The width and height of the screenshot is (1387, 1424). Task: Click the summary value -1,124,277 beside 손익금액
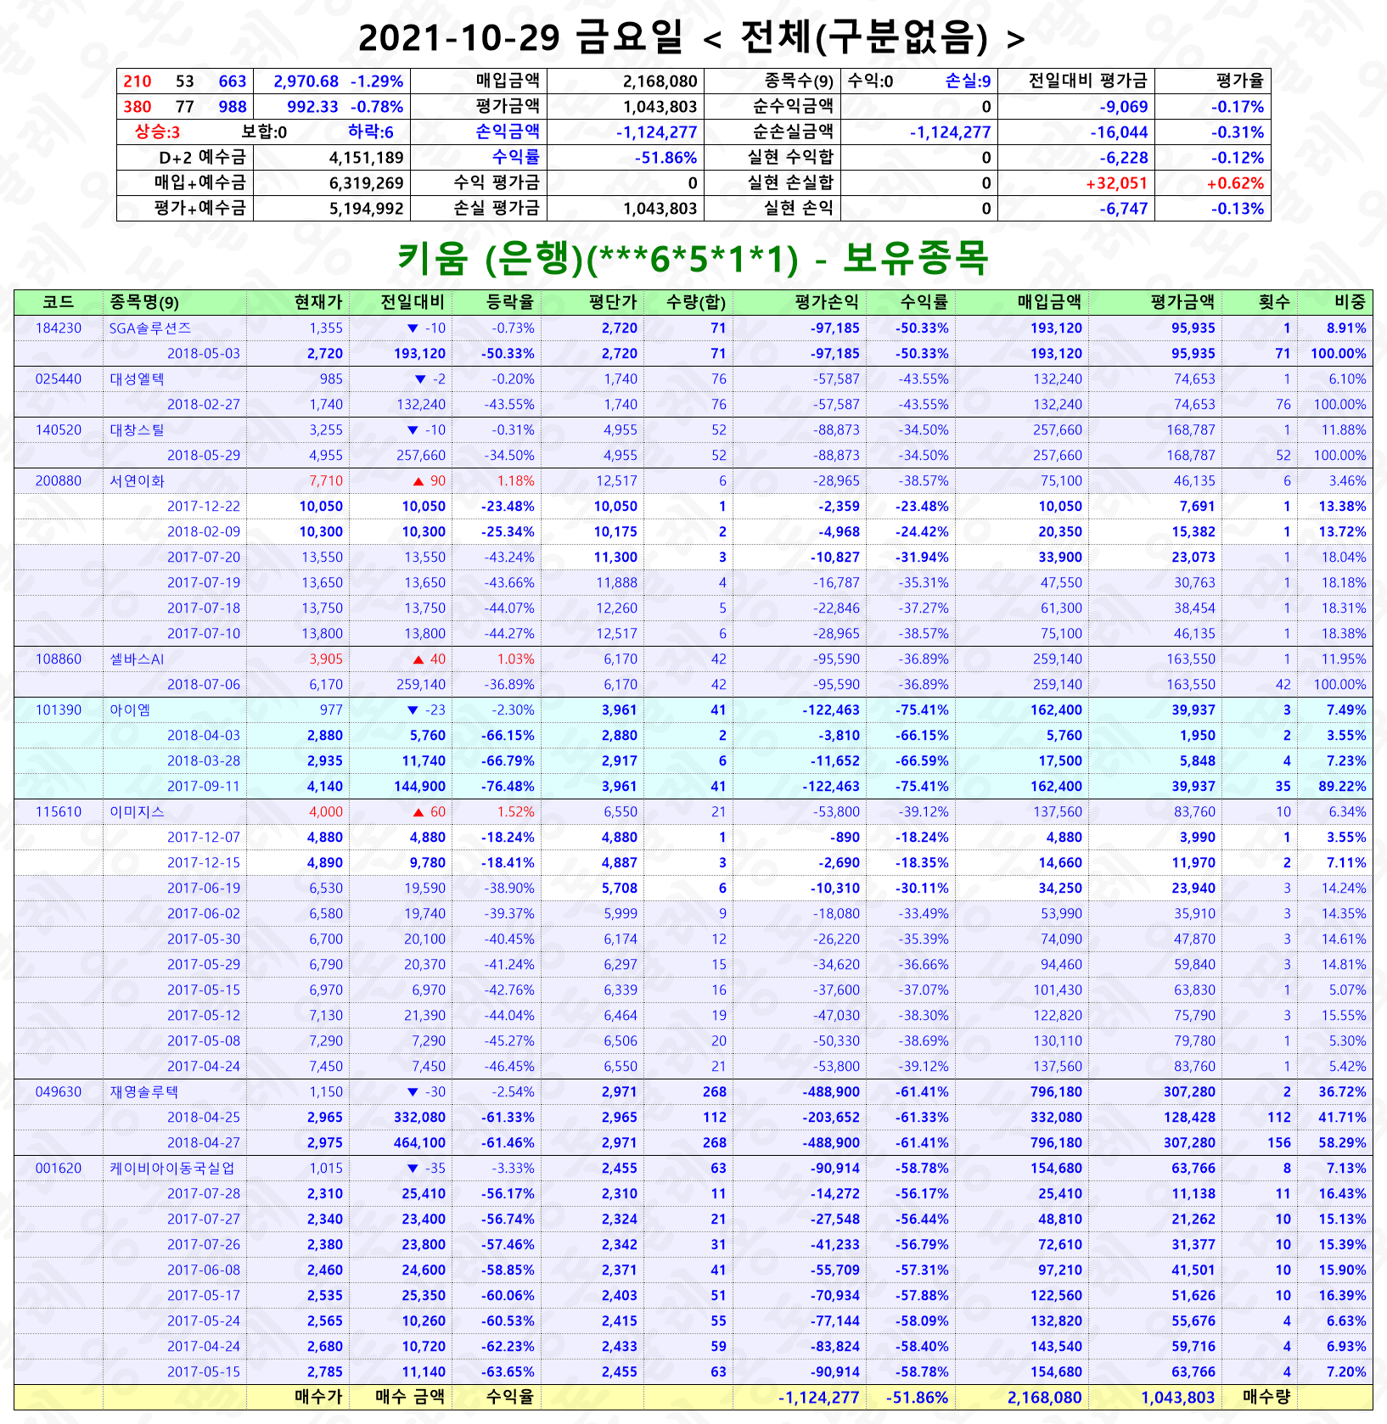coord(656,132)
